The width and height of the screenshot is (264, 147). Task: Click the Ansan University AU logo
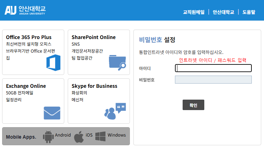[25, 10]
